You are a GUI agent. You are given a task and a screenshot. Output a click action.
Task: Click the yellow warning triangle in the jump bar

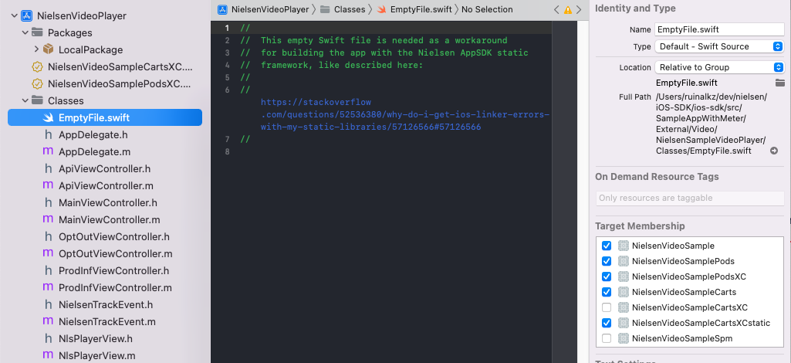(567, 9)
